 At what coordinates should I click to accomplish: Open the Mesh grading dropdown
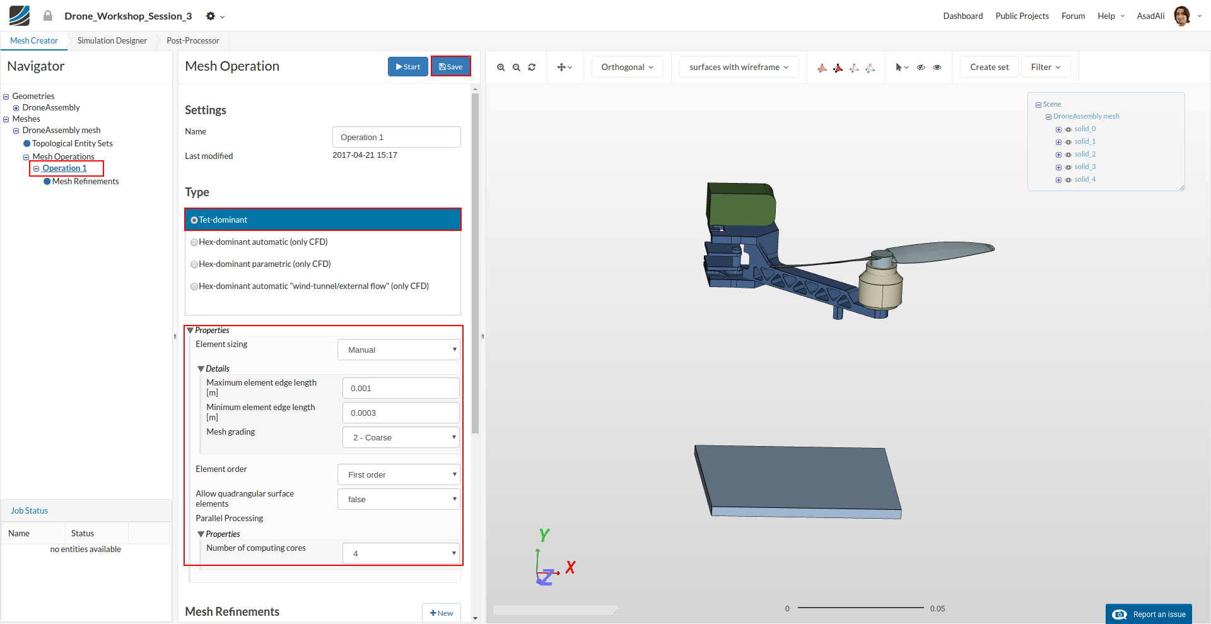coord(401,438)
